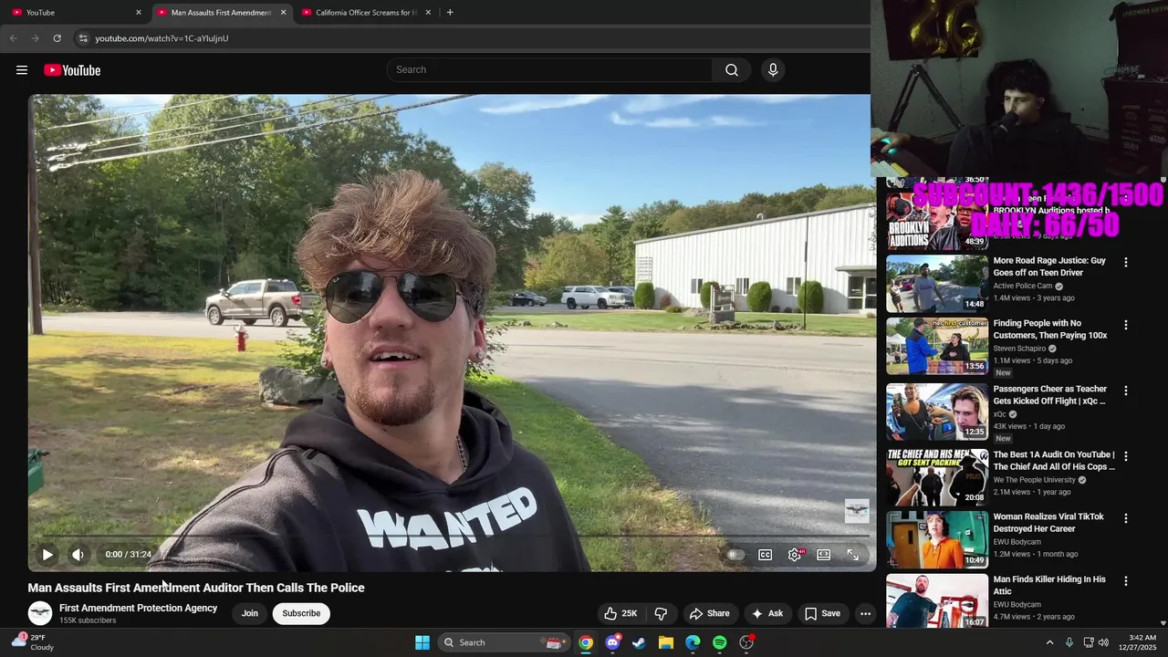1168x657 pixels.
Task: Open Steam from the taskbar
Action: (x=639, y=642)
